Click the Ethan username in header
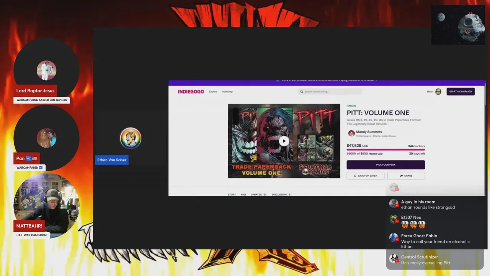Screen dimensions: 490x276 tap(430, 92)
